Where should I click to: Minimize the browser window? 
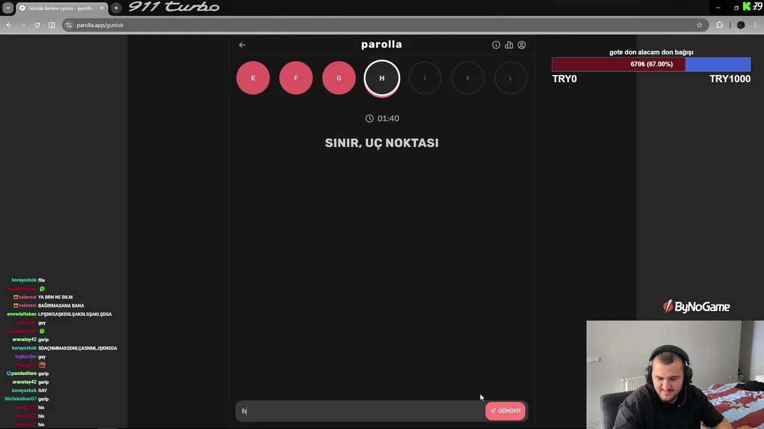[x=718, y=8]
